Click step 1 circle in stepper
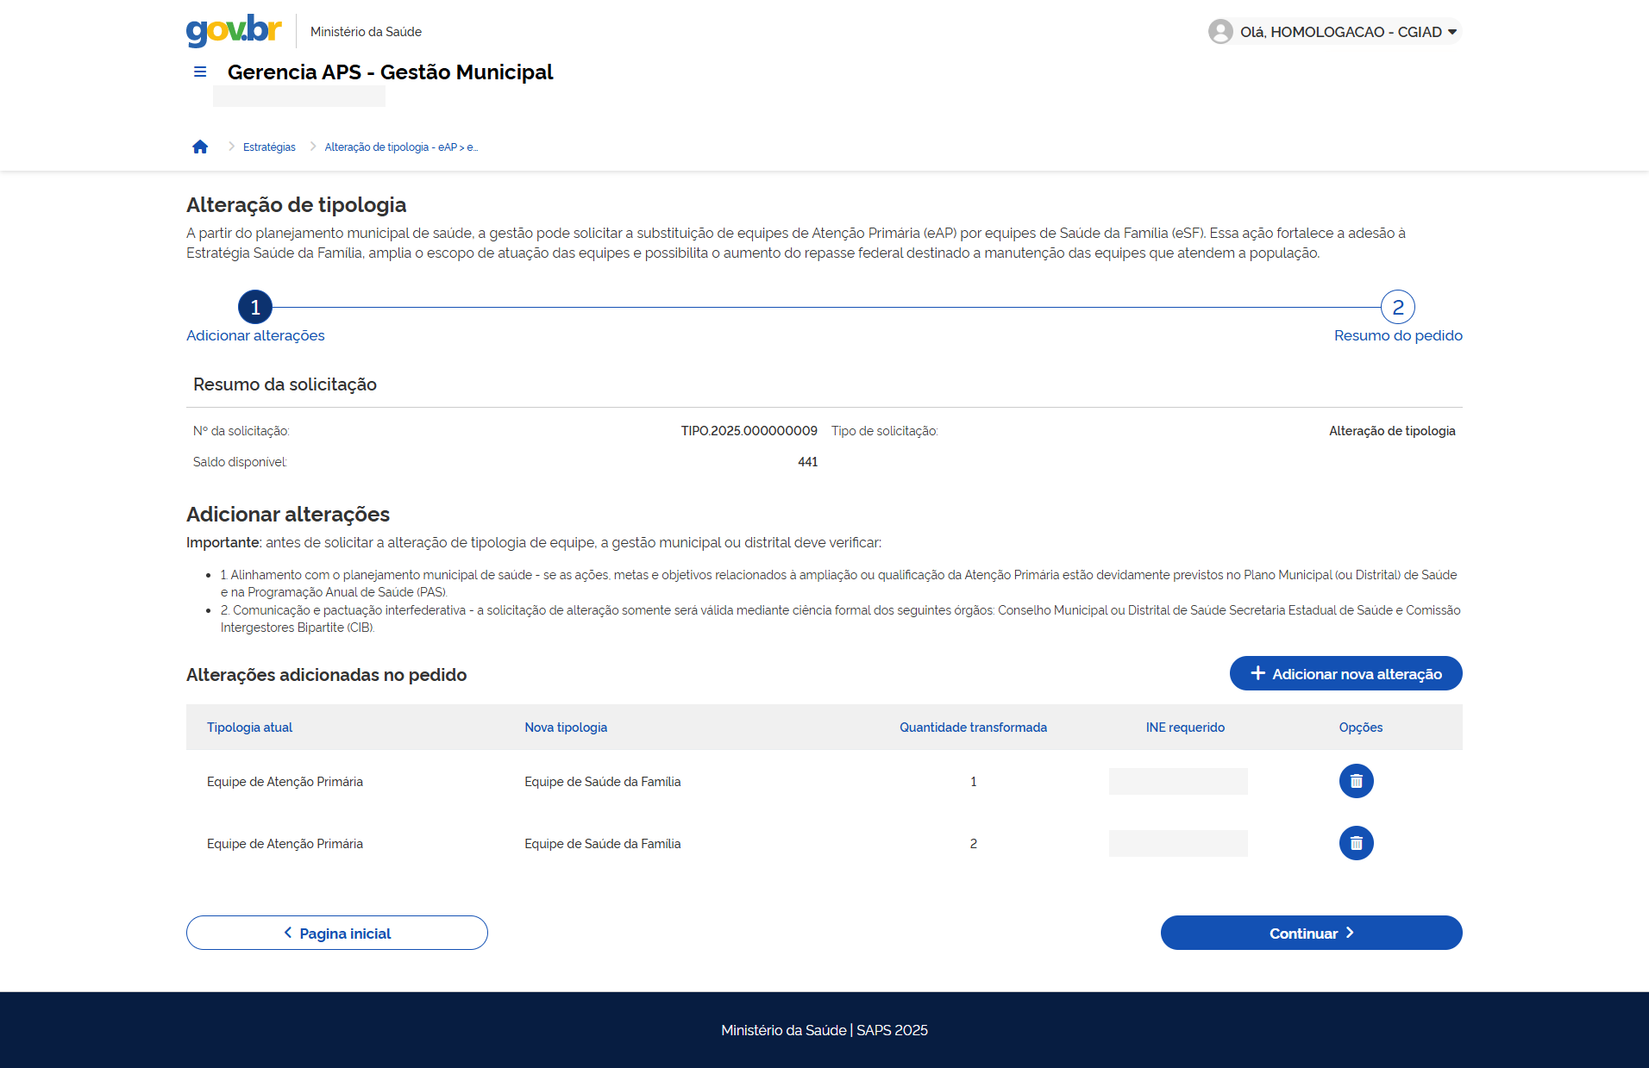This screenshot has width=1649, height=1068. pyautogui.click(x=255, y=307)
